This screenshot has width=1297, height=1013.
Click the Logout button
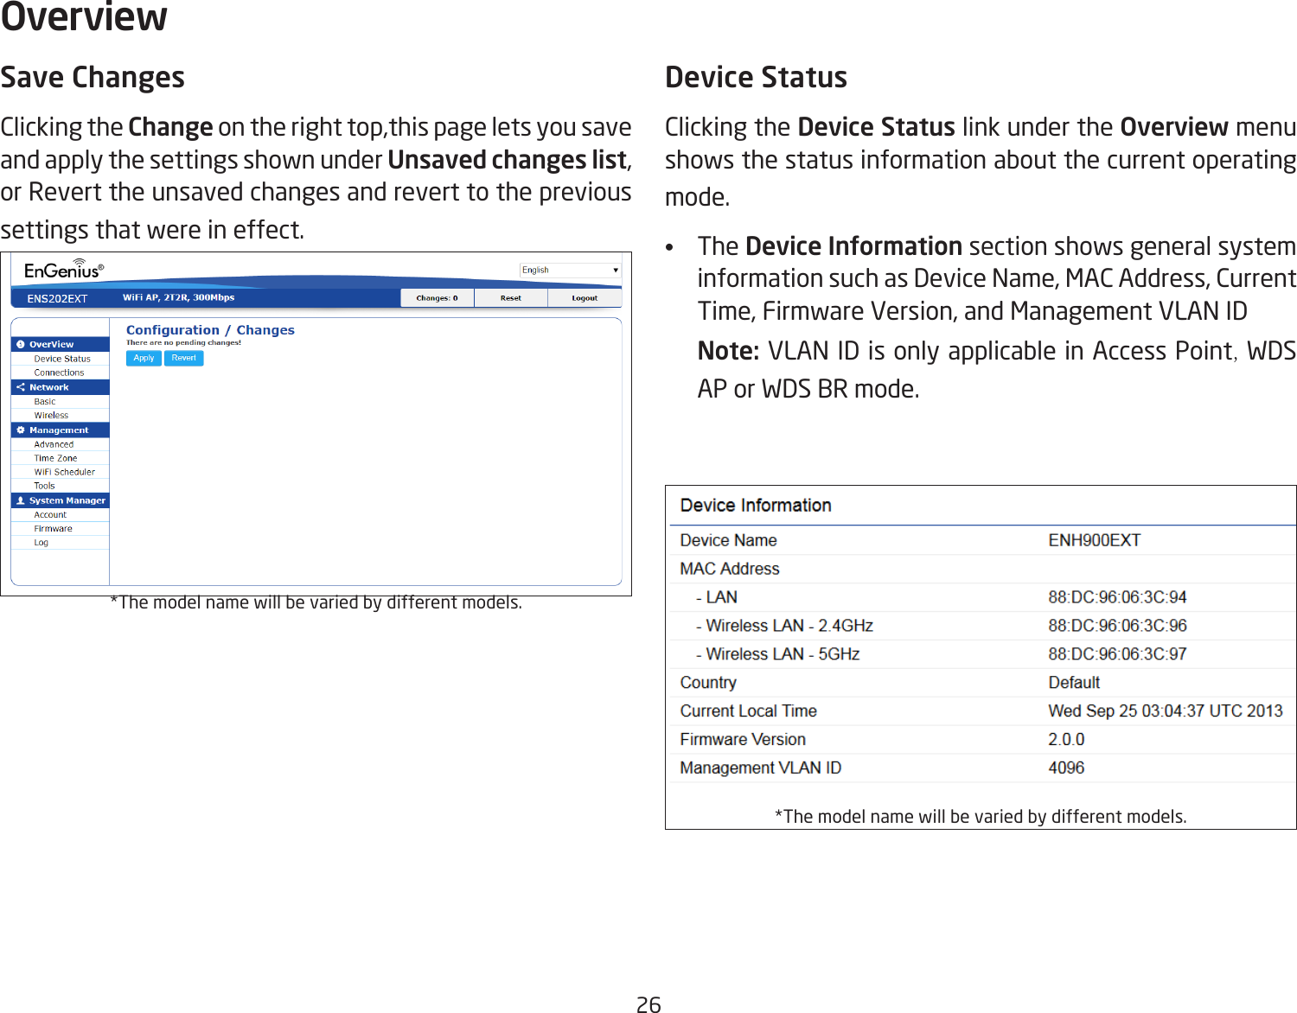click(x=585, y=298)
